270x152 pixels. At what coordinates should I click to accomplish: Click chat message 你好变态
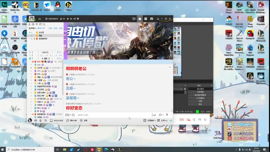tap(74, 108)
